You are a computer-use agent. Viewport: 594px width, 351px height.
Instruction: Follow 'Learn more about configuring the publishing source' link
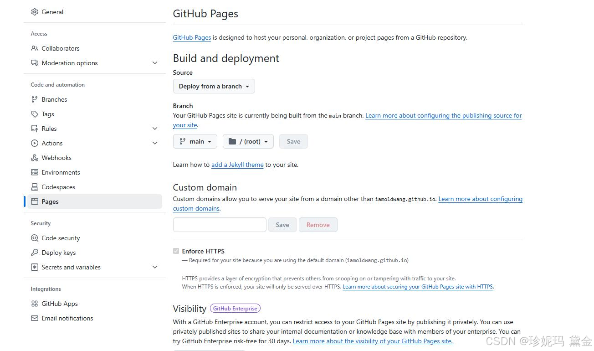(x=443, y=116)
